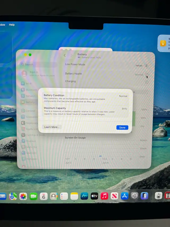
Task: Click the Battery Condition Normal value
Action: tap(123, 96)
